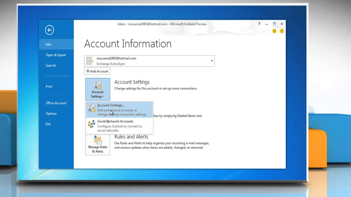Viewport: 351px width, 197px height.
Task: Maximize the Outlook window
Action: tap(274, 24)
